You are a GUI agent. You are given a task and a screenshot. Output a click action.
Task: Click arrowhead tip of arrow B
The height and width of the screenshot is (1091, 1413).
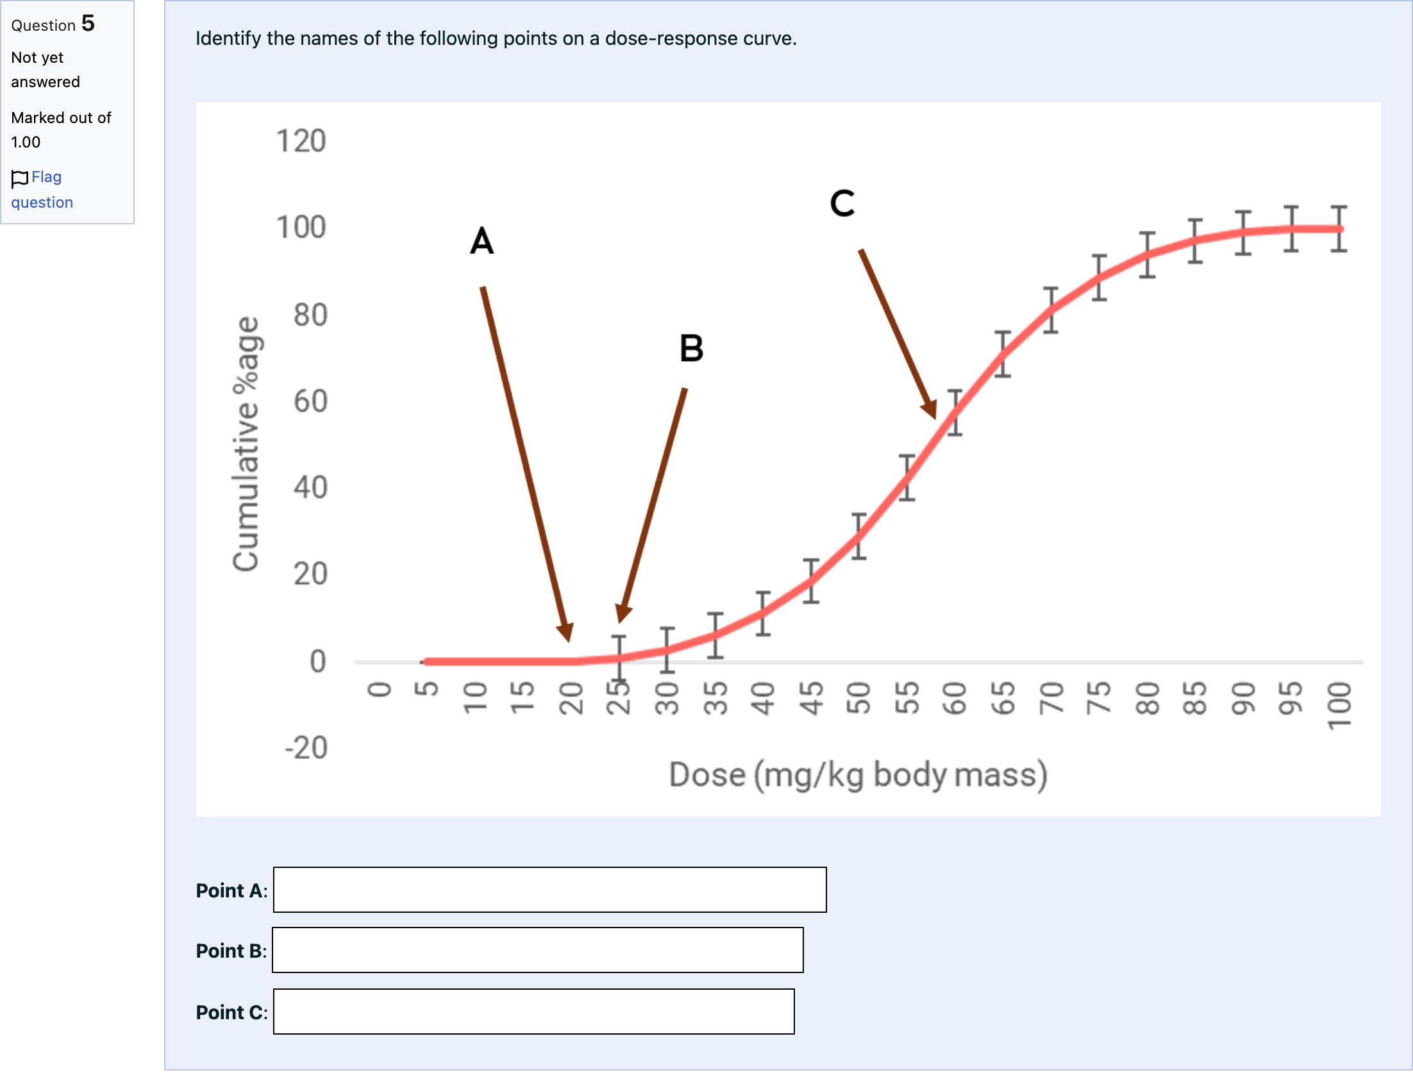pos(620,622)
